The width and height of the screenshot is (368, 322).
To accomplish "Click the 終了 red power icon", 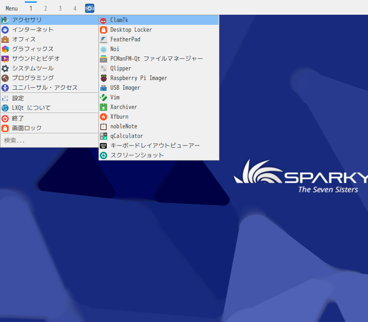I will tap(5, 119).
